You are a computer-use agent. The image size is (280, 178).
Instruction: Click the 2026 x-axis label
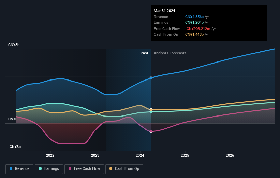(x=230, y=155)
